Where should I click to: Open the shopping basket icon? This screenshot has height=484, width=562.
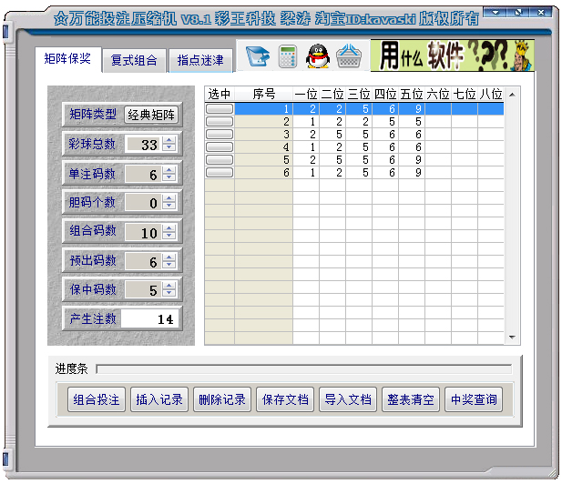point(348,56)
